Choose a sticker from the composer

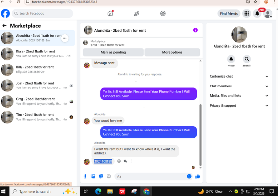pyautogui.click(x=101, y=176)
